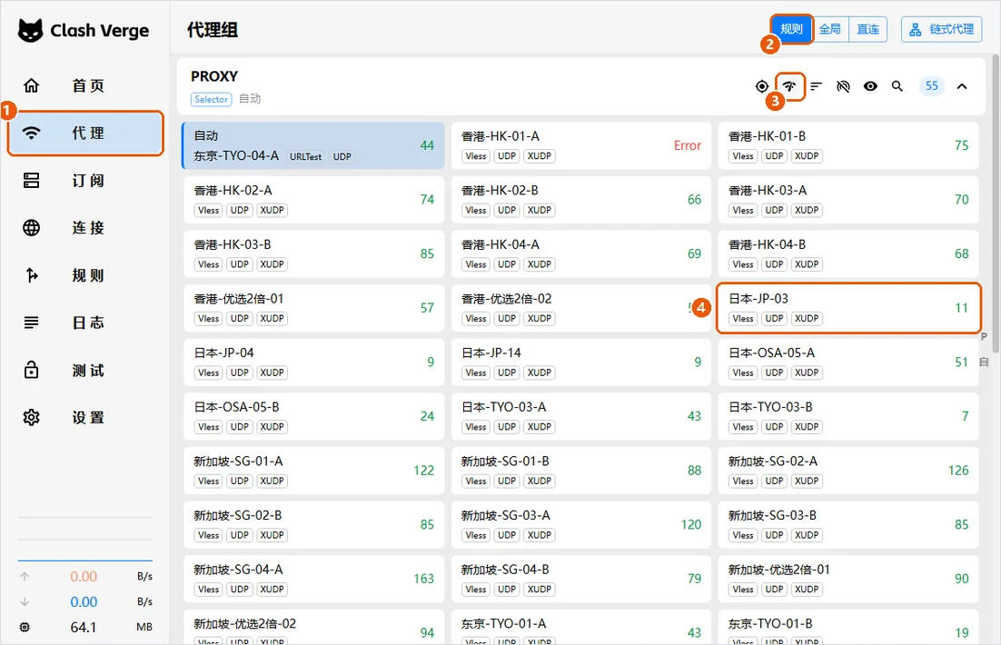Run delay test with wifi icon
Viewport: 1001px width, 645px height.
point(789,86)
